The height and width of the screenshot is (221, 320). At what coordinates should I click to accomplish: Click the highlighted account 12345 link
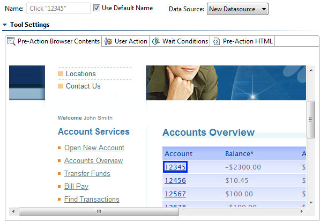tap(175, 167)
